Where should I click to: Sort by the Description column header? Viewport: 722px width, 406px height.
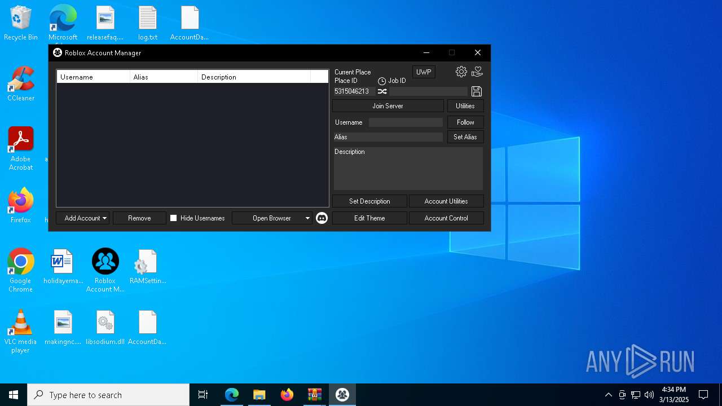(254, 77)
